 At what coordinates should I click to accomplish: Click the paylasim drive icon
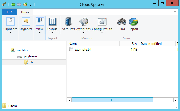pyautogui.click(x=19, y=57)
